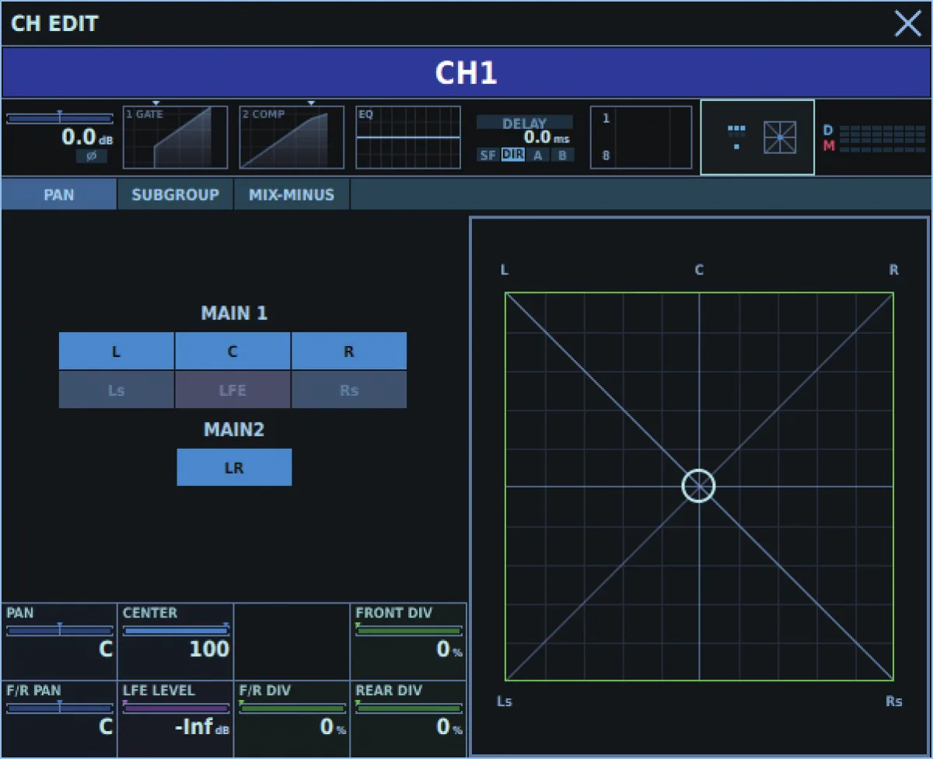Viewport: 933px width, 759px height.
Task: Close the CH EDIT window
Action: pyautogui.click(x=907, y=23)
